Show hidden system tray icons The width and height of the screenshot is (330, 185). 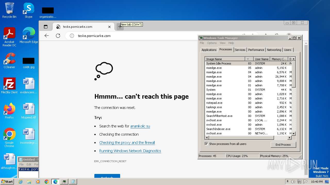(x=287, y=182)
